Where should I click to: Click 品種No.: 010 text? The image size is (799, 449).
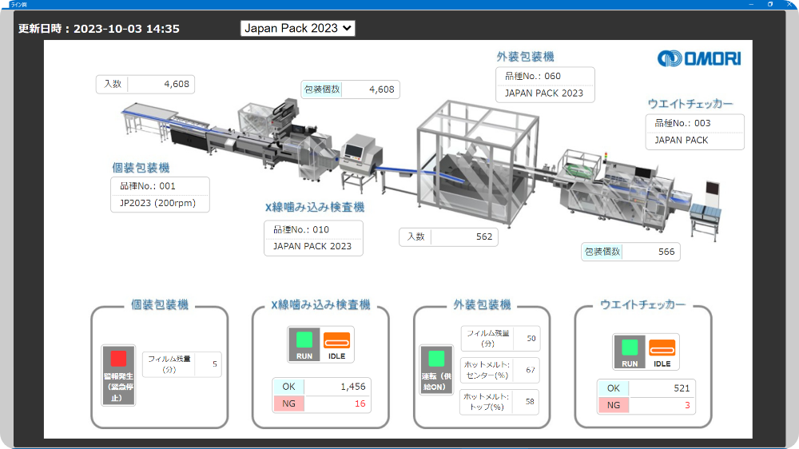point(301,229)
